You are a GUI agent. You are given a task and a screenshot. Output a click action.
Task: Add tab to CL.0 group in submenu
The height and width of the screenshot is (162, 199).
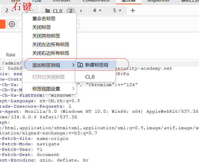95,77
